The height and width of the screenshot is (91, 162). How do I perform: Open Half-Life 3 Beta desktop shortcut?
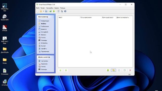pyautogui.click(x=5, y=40)
